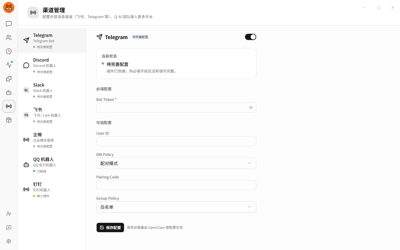Open the team members sidebar icon
Screen dimensions: 400x250
pyautogui.click(x=9, y=37)
